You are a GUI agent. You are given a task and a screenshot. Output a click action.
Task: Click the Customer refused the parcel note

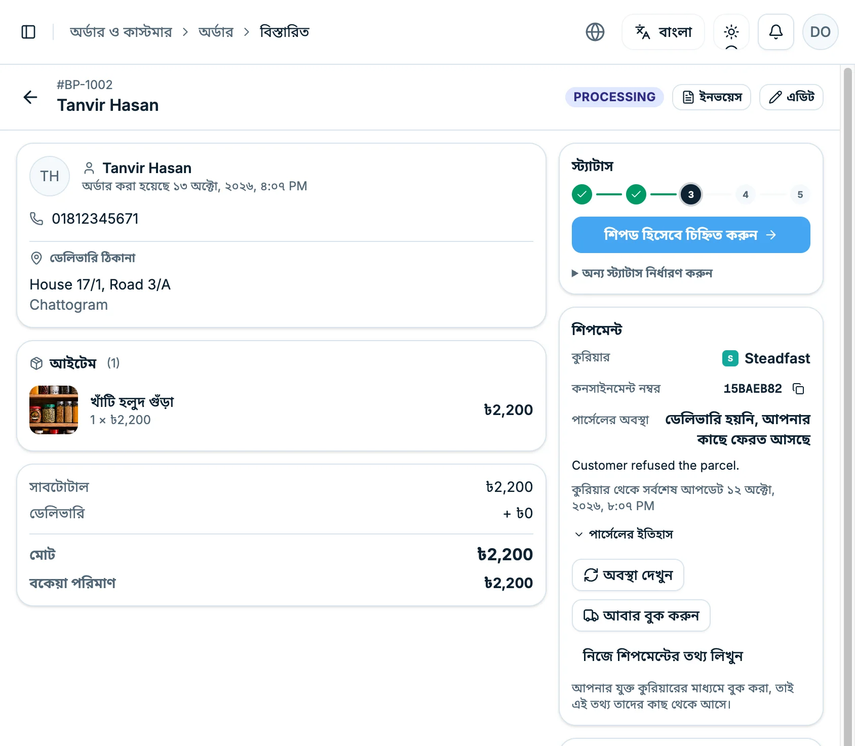tap(655, 466)
